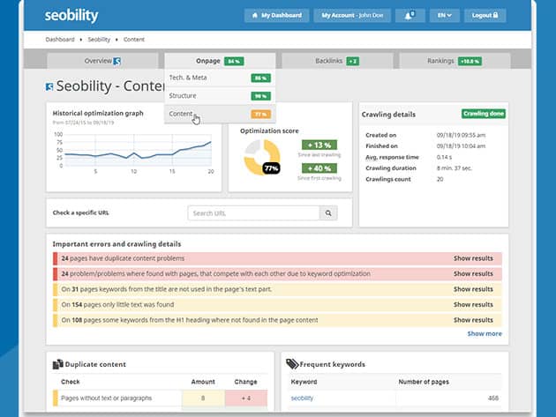
Task: Open the EN language dropdown
Action: pyautogui.click(x=445, y=16)
